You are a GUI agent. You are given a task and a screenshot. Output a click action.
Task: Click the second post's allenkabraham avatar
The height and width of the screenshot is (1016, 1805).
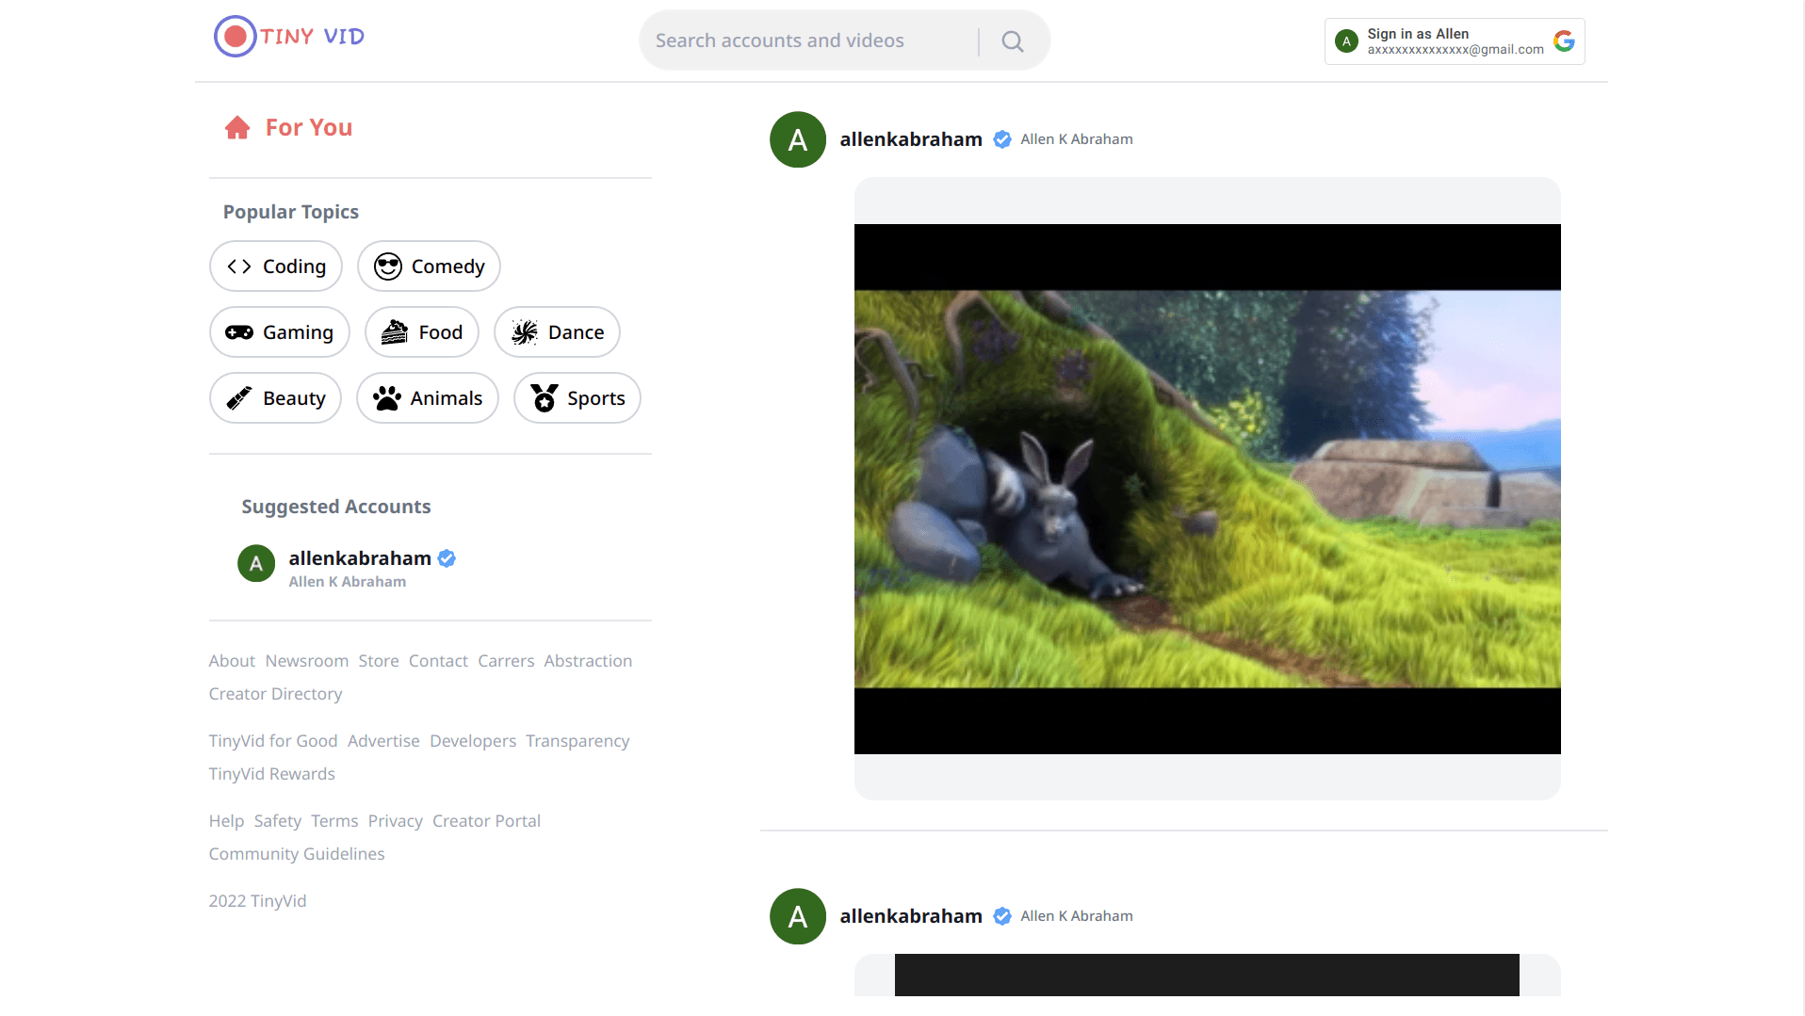click(x=798, y=916)
